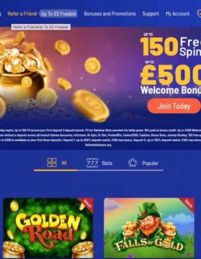The height and width of the screenshot is (259, 201).
Task: Click the BeGambleAware.org link
Action: point(98,145)
